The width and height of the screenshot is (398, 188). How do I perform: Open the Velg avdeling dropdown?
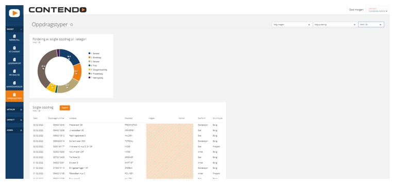pos(335,25)
